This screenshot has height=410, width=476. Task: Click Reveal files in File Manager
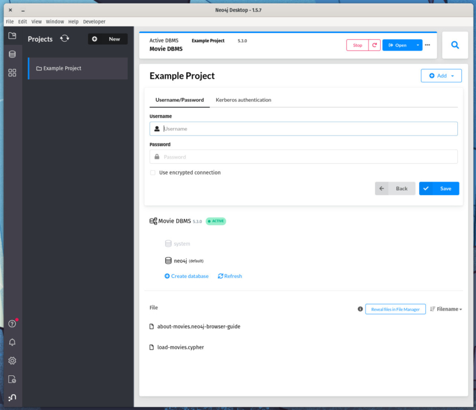click(x=395, y=308)
